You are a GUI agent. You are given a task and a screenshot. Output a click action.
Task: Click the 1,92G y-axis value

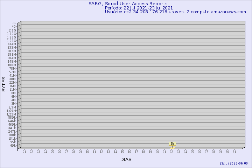[x=12, y=34]
